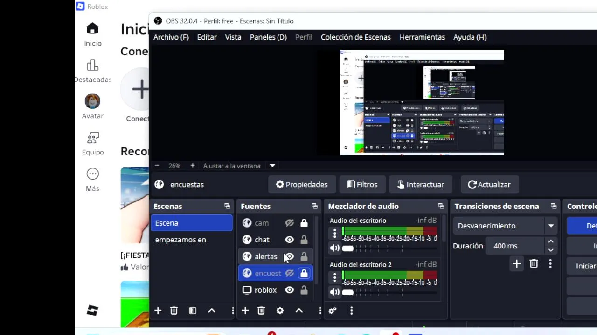The width and height of the screenshot is (597, 335).
Task: Open Editar menu
Action: point(207,37)
